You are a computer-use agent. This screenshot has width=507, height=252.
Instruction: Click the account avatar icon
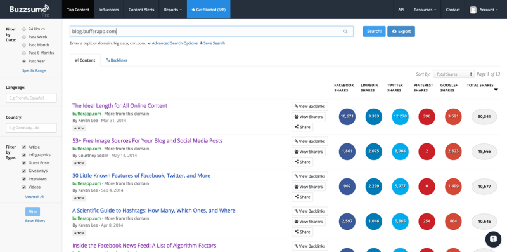[x=473, y=10]
